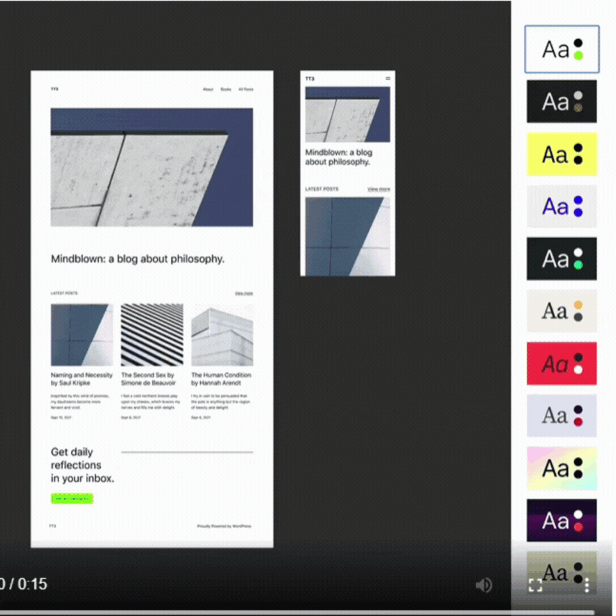The image size is (616, 616).
Task: Select the dark style with green dot
Action: [561, 259]
